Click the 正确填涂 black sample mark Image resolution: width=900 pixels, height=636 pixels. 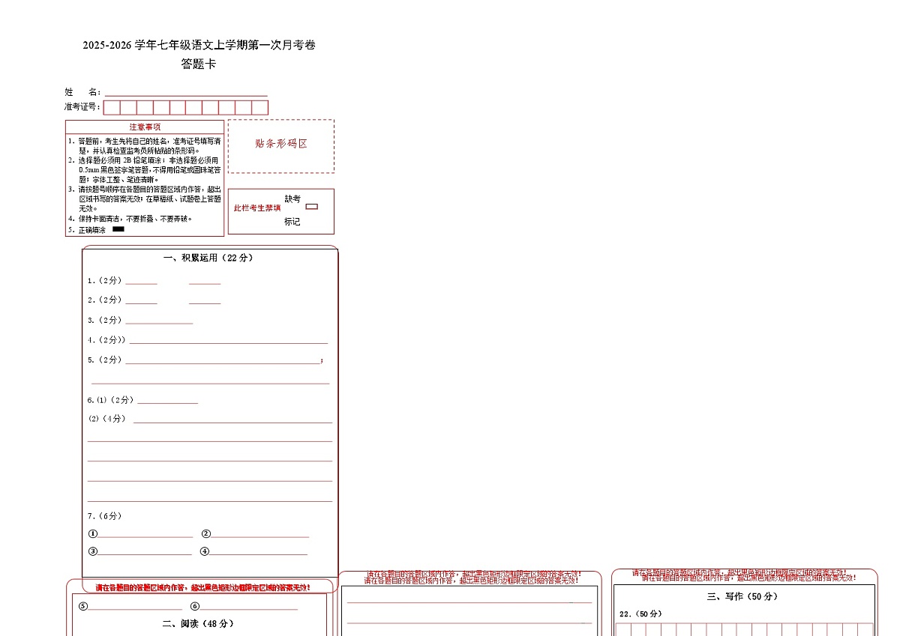pyautogui.click(x=118, y=229)
